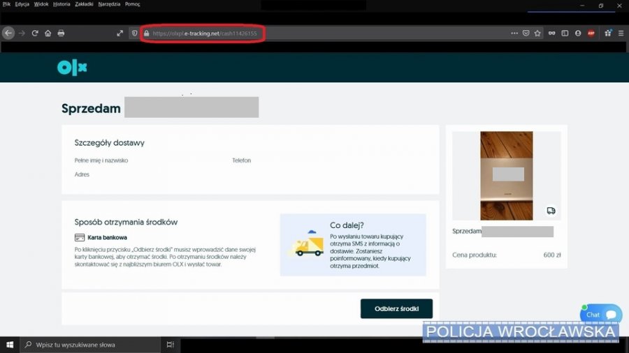Go to the browser Home page
Viewport: 629px width, 353px height.
pyautogui.click(x=48, y=33)
